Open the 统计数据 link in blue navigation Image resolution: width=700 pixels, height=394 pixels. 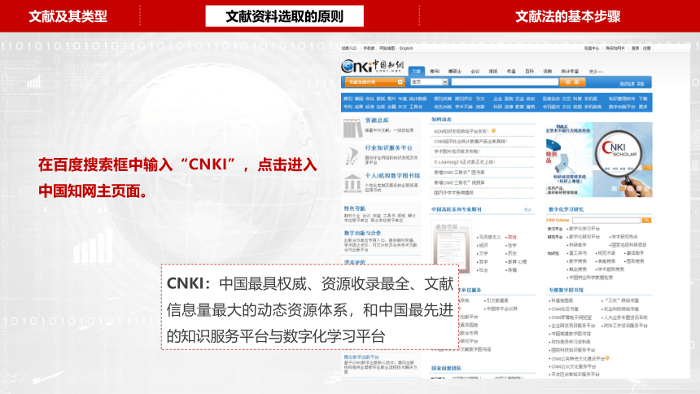[418, 98]
